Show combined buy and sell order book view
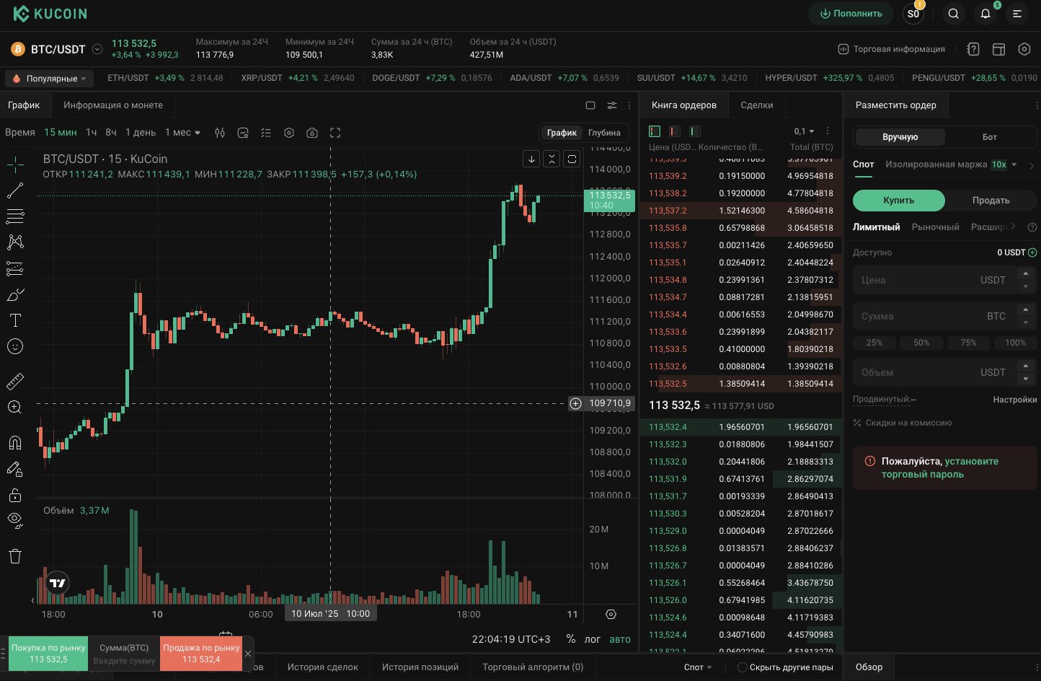 [x=655, y=131]
